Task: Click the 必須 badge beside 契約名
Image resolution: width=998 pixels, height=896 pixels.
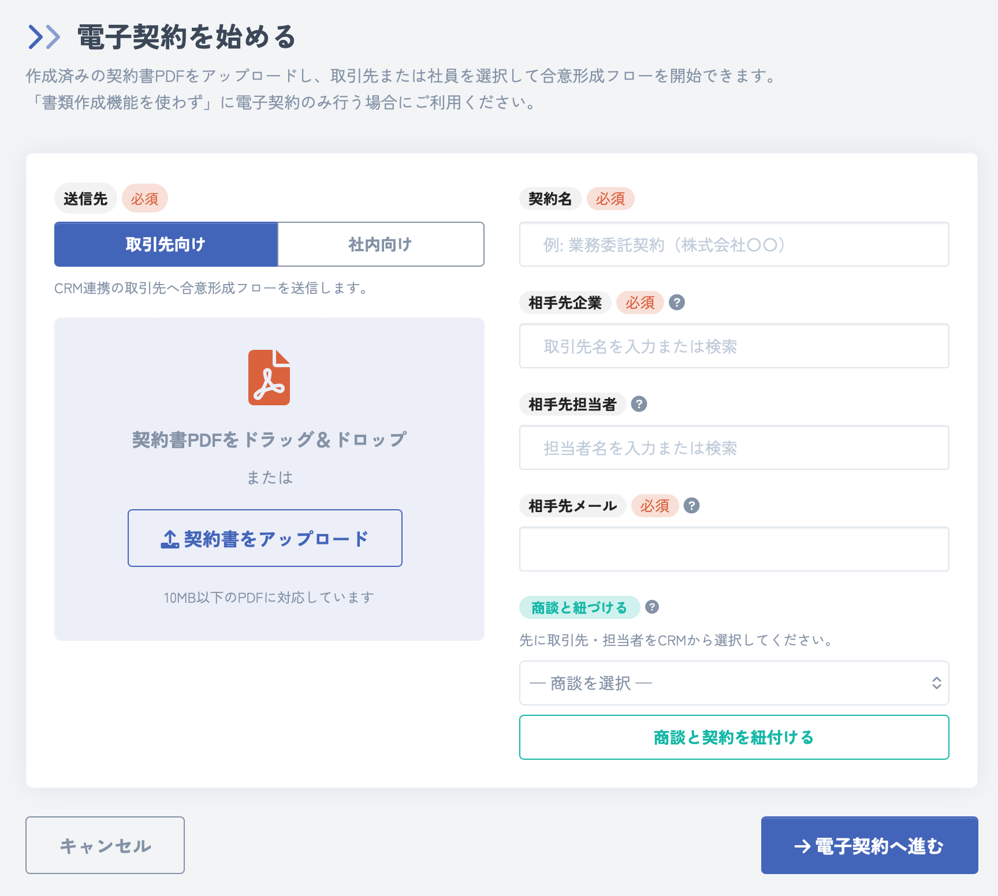Action: 610,199
